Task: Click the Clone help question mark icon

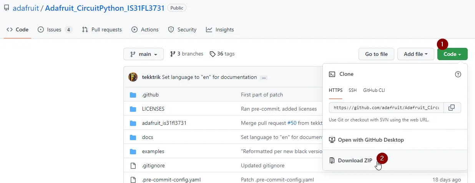Action: click(x=458, y=74)
